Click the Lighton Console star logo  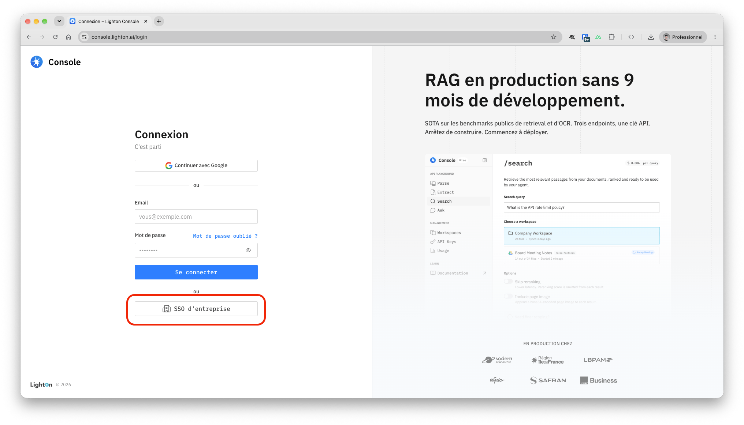[x=37, y=62]
